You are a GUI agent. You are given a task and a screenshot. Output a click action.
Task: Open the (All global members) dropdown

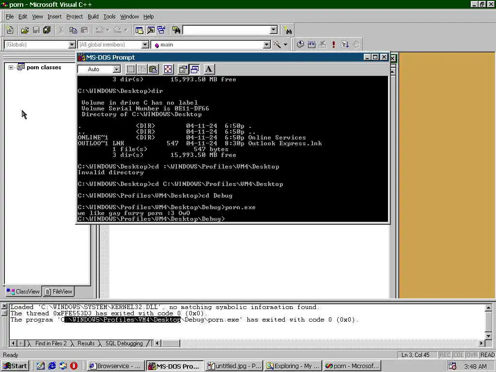[145, 45]
